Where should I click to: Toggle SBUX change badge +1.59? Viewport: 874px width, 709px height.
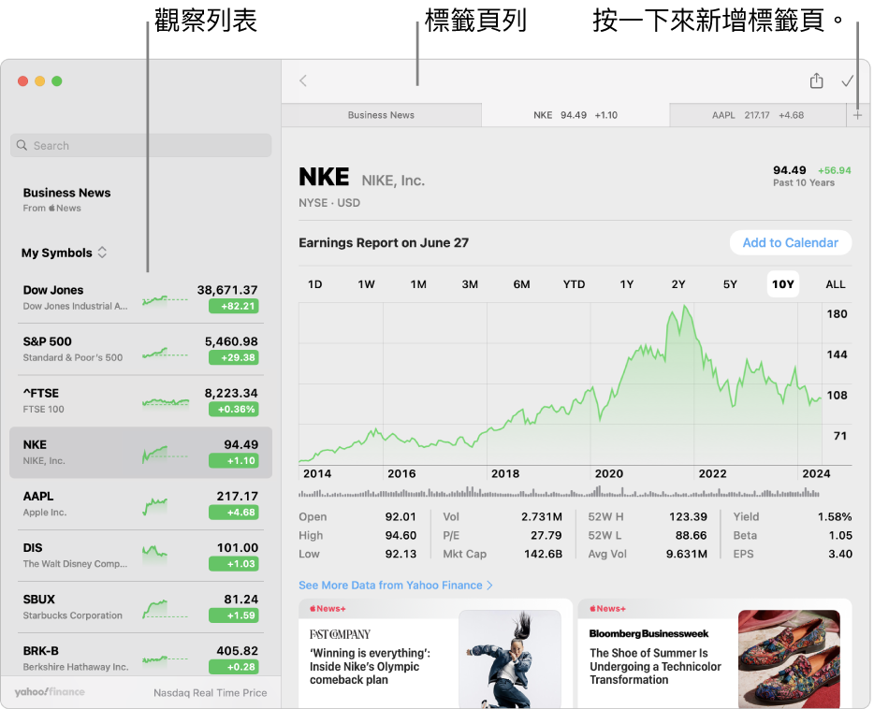point(234,615)
